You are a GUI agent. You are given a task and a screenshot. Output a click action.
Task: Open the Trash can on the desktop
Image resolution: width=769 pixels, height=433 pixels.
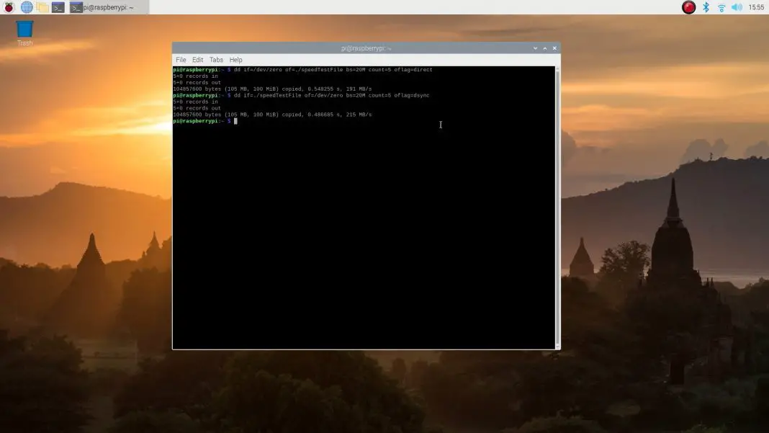[x=24, y=30]
